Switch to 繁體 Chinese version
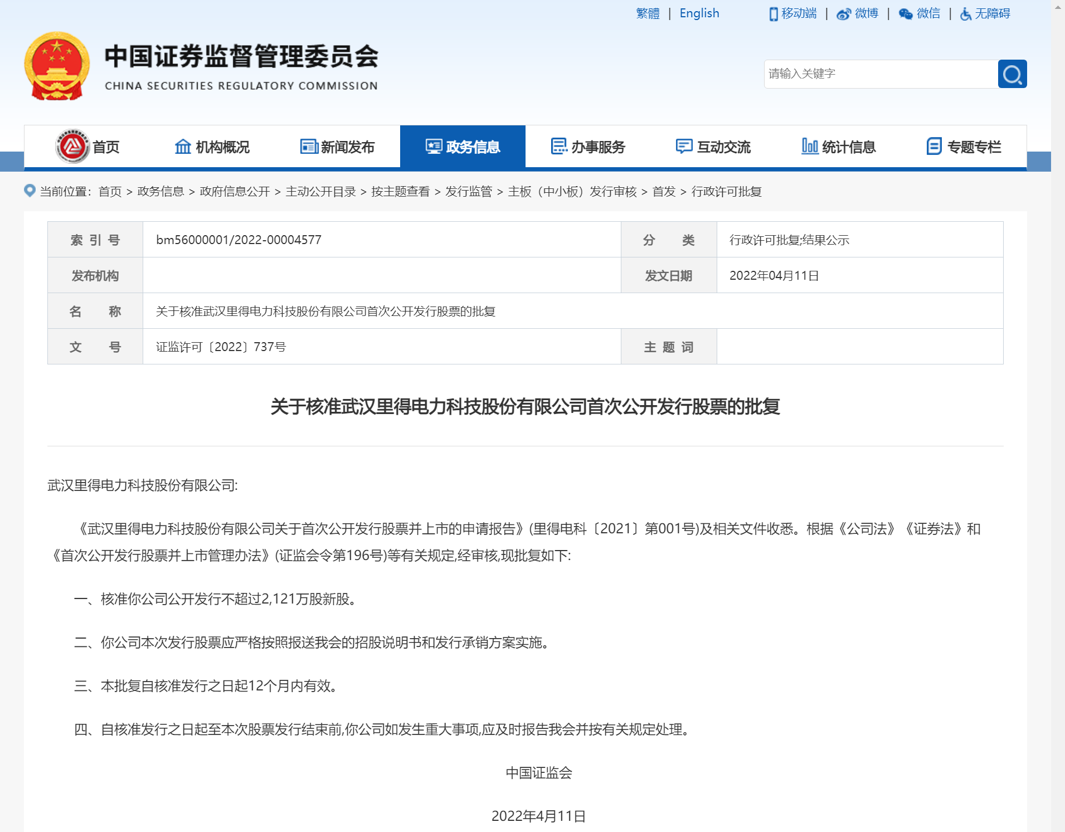The image size is (1065, 832). tap(648, 13)
